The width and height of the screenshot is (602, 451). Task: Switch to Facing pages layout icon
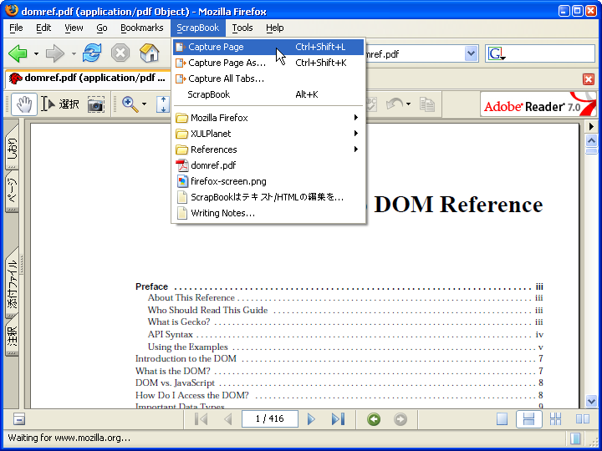click(583, 419)
